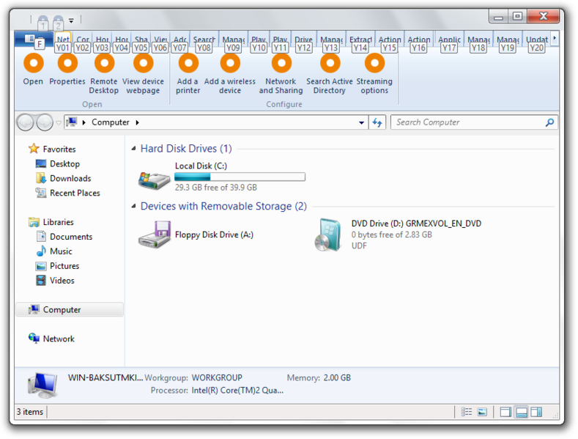Open the quick access toolbar customize dropdown
The height and width of the screenshot is (439, 578).
point(71,21)
